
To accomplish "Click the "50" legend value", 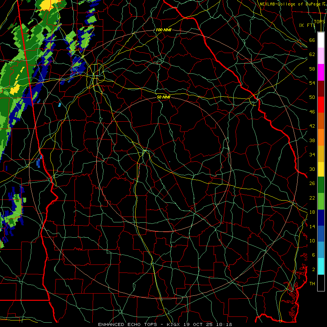I will pos(312,97).
